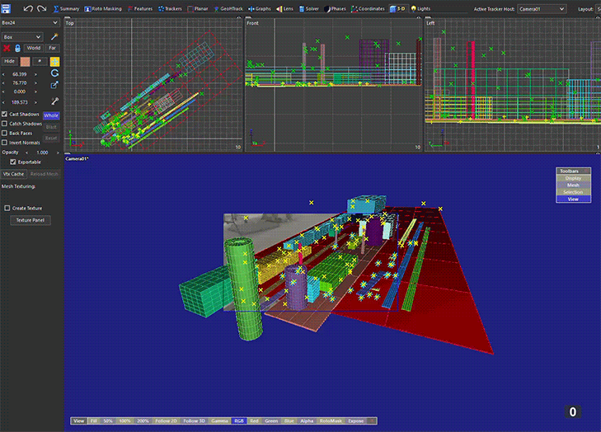
Task: Toggle the World coordinate button
Action: [x=33, y=48]
